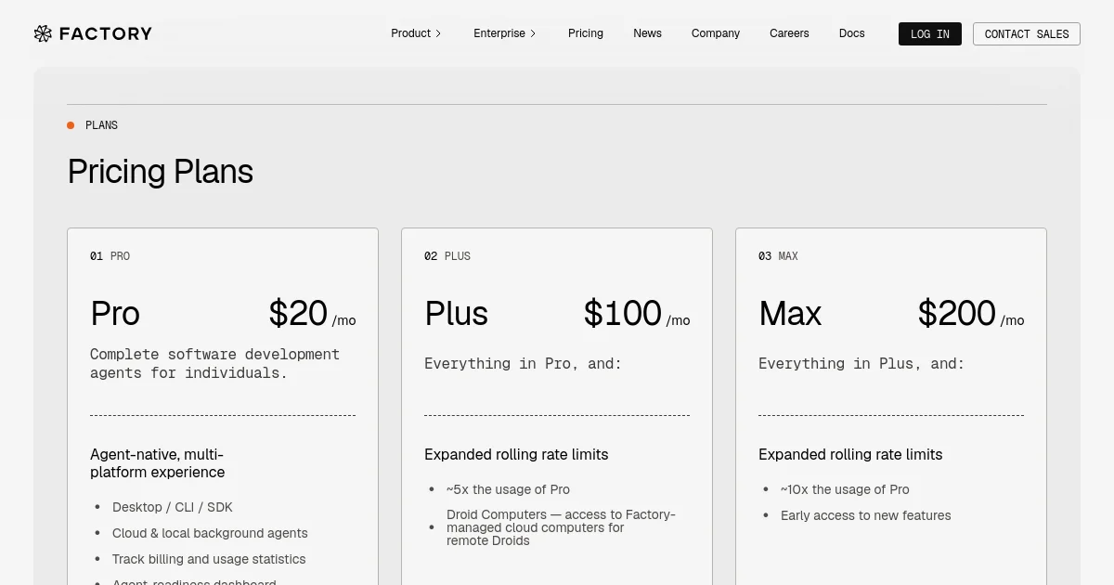Image resolution: width=1114 pixels, height=585 pixels.
Task: Select the $20 price
Action: point(298,314)
